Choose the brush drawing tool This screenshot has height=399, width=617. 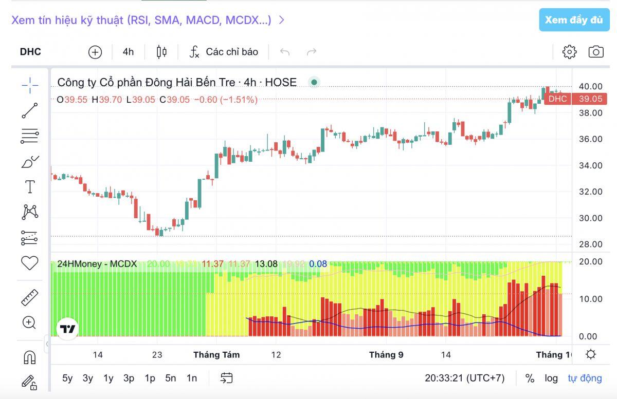pyautogui.click(x=30, y=161)
